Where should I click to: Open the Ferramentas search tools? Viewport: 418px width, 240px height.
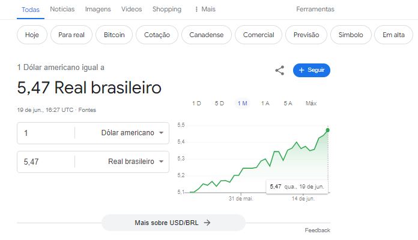315,10
